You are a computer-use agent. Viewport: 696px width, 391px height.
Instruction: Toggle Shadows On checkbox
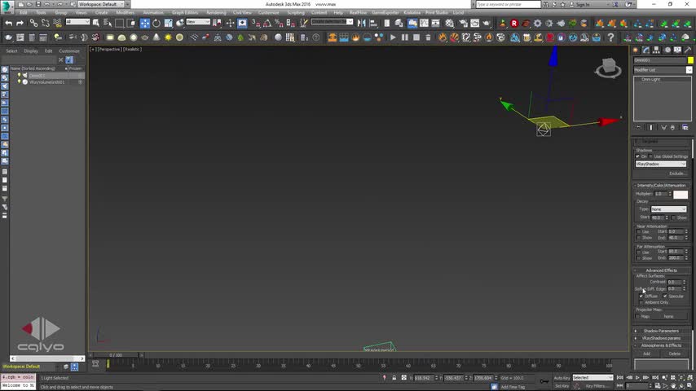638,156
